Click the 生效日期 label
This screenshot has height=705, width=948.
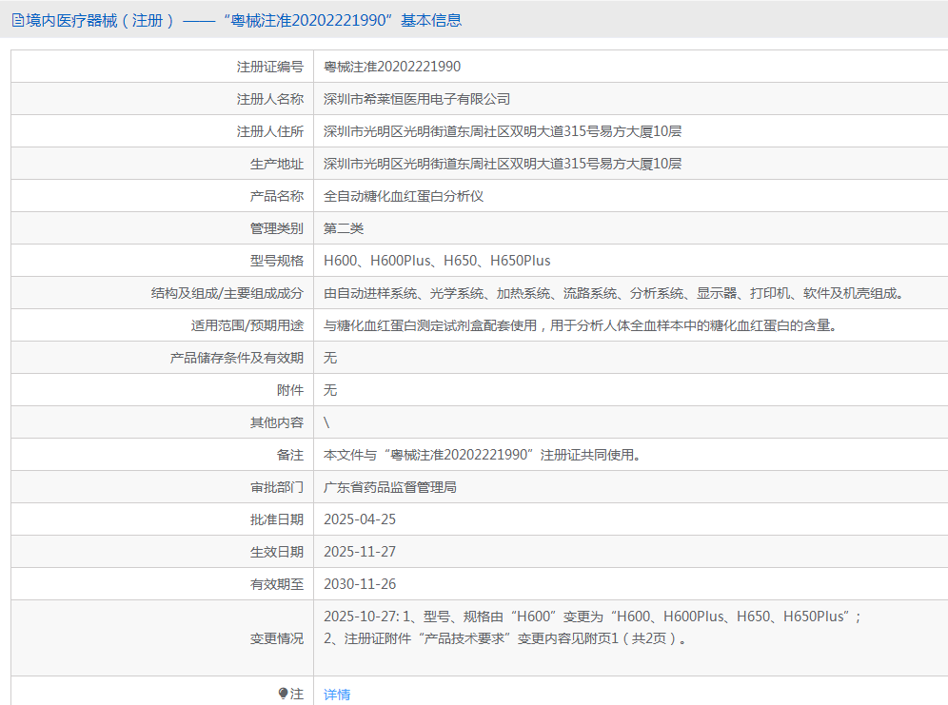(276, 552)
